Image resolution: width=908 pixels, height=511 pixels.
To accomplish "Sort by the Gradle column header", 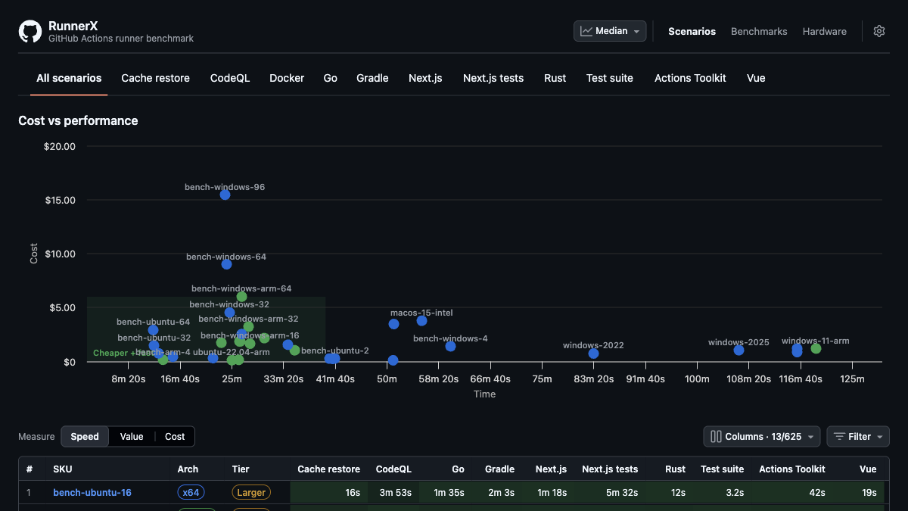I will [499, 469].
